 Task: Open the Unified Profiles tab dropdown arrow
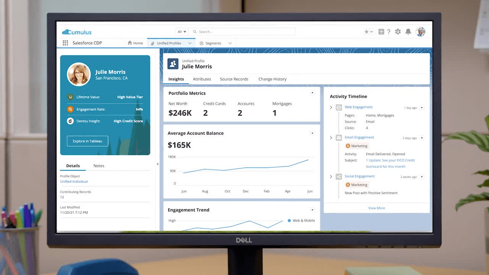[189, 43]
